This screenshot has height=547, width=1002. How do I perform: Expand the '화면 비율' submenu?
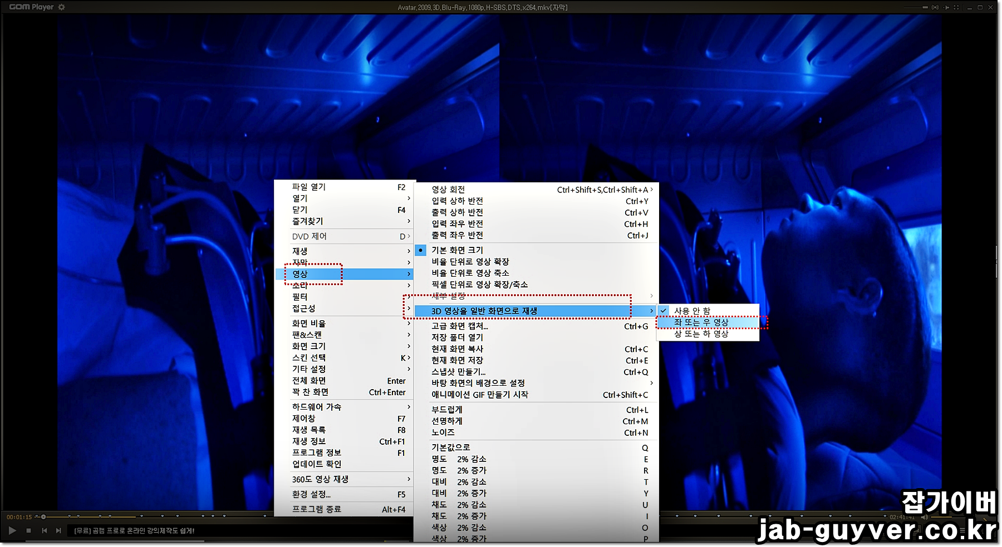[344, 324]
